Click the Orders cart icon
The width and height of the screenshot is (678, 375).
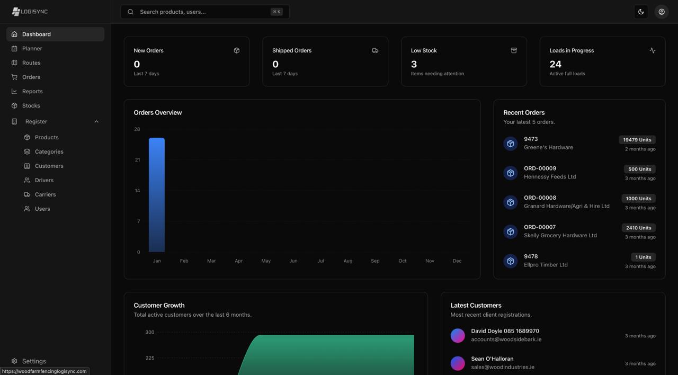pos(14,77)
